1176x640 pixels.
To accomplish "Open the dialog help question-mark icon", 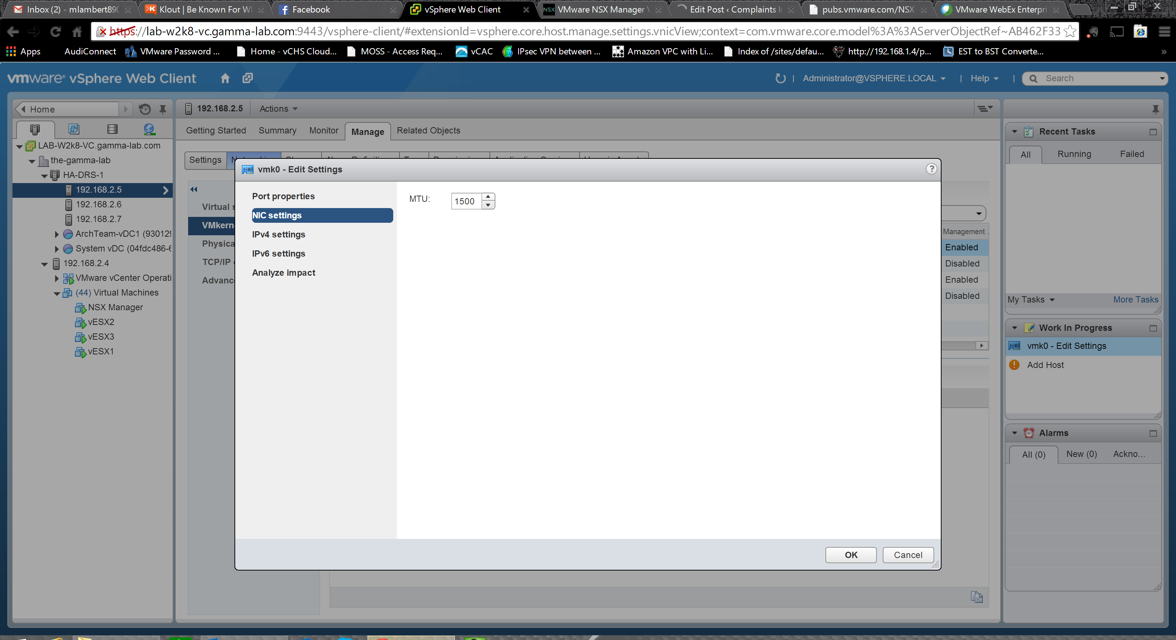I will (x=931, y=169).
